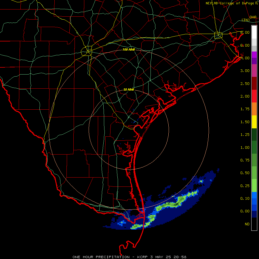Select the OHA product label

click(253, 17)
